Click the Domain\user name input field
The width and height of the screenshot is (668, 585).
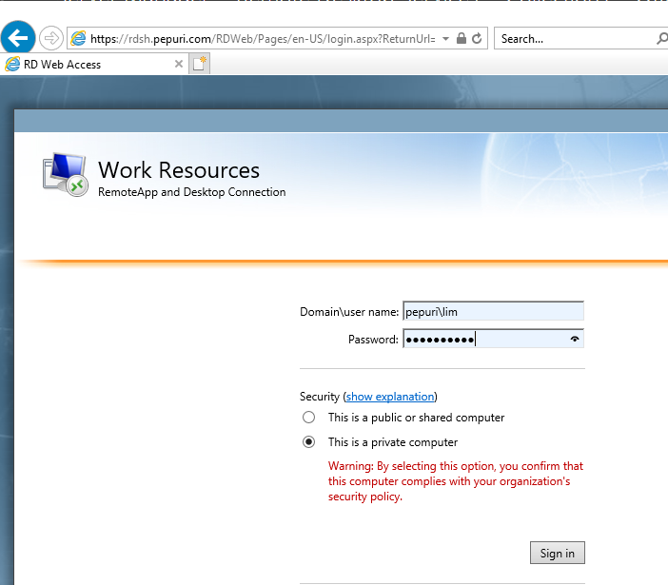point(493,312)
